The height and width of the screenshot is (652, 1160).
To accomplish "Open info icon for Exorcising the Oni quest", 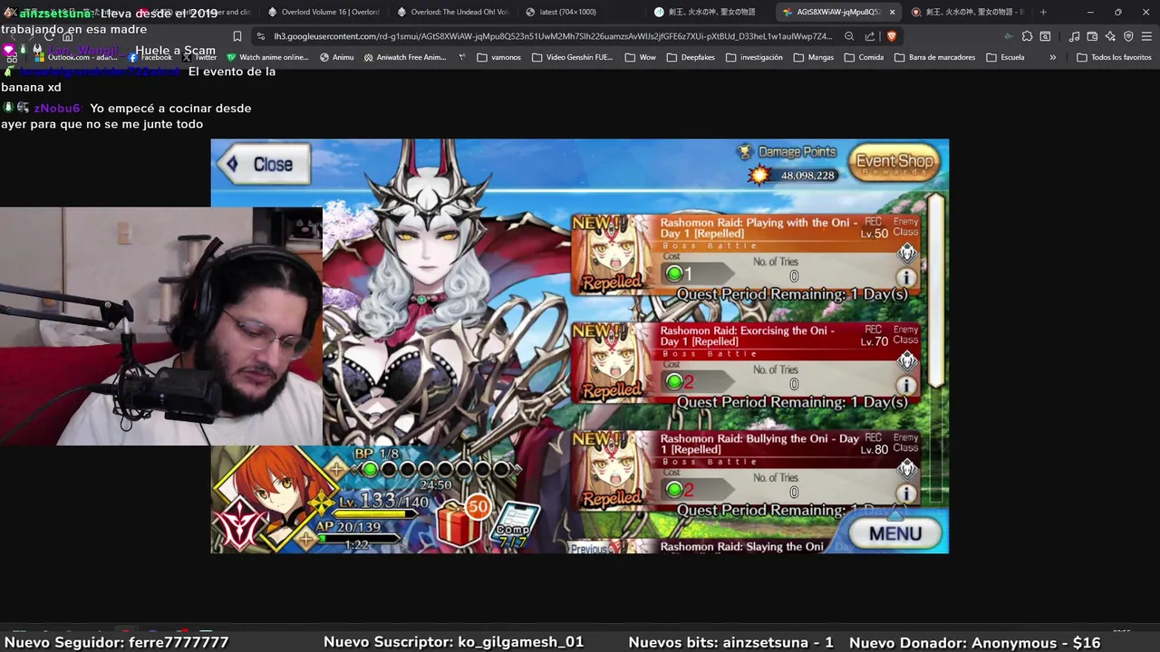I will pos(905,386).
